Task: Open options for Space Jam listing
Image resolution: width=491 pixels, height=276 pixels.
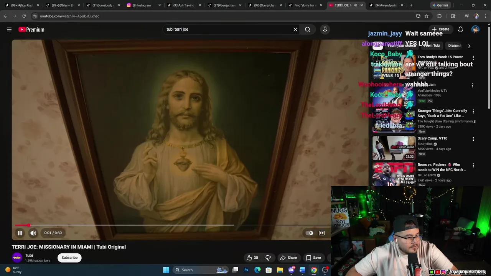Action: [472, 85]
